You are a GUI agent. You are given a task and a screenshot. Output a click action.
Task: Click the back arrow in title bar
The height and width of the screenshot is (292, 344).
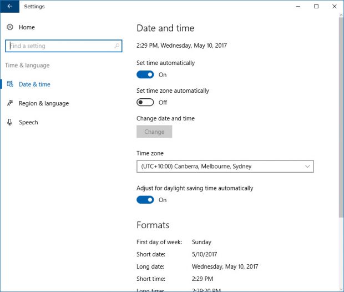coord(9,6)
